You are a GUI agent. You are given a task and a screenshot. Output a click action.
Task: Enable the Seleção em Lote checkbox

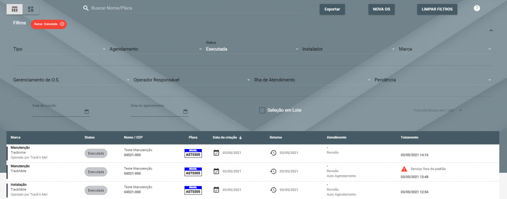pos(262,110)
